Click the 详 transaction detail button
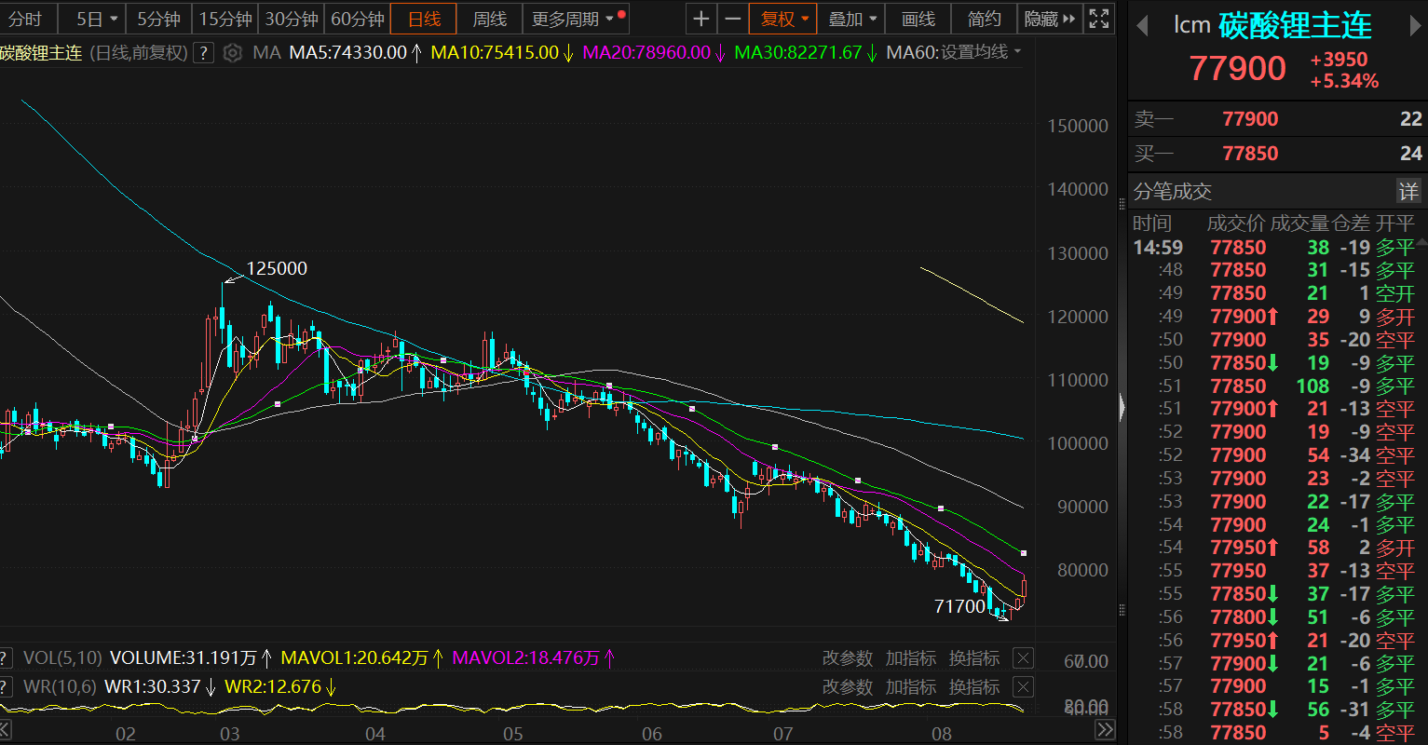The width and height of the screenshot is (1428, 745). 1408,191
